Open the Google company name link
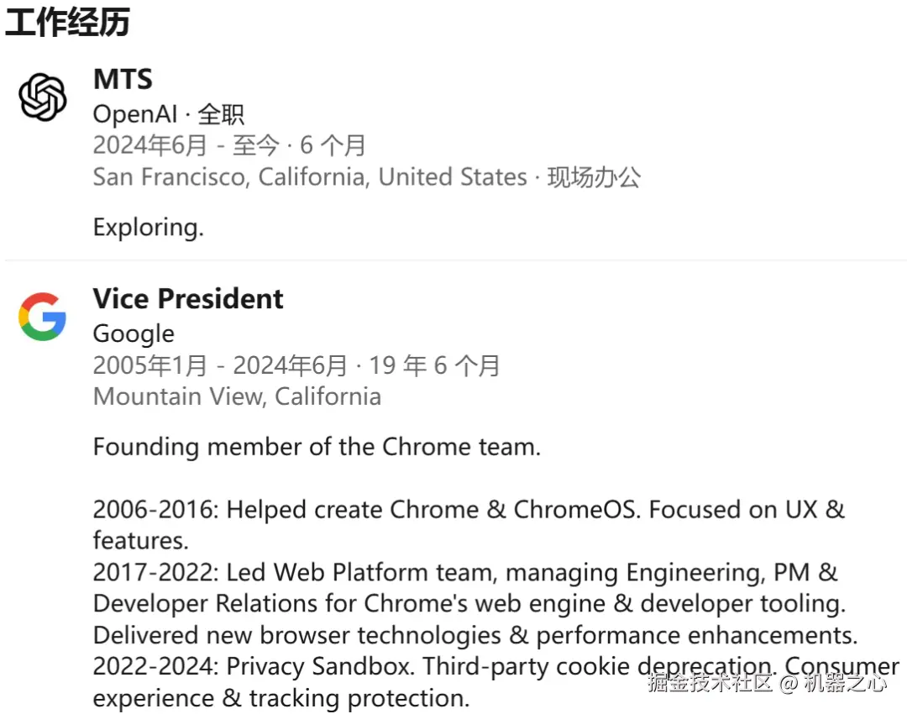 134,333
